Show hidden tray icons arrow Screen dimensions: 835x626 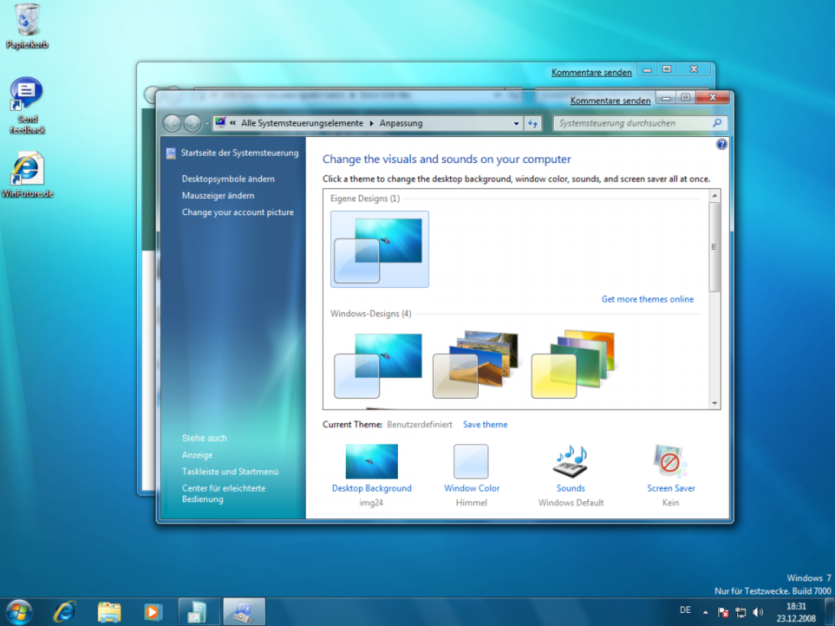click(x=705, y=612)
